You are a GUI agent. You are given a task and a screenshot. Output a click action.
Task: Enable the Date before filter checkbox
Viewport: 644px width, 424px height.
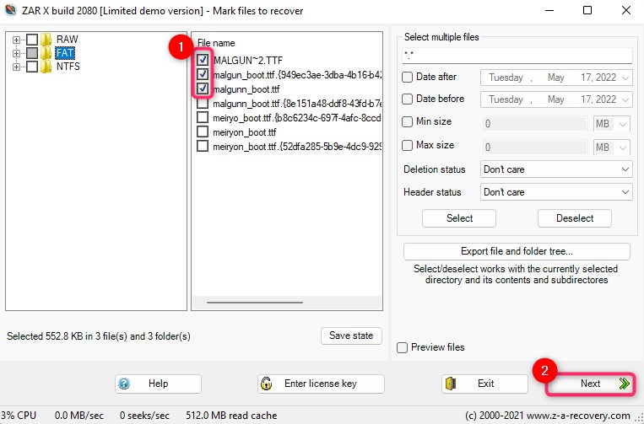pyautogui.click(x=407, y=99)
